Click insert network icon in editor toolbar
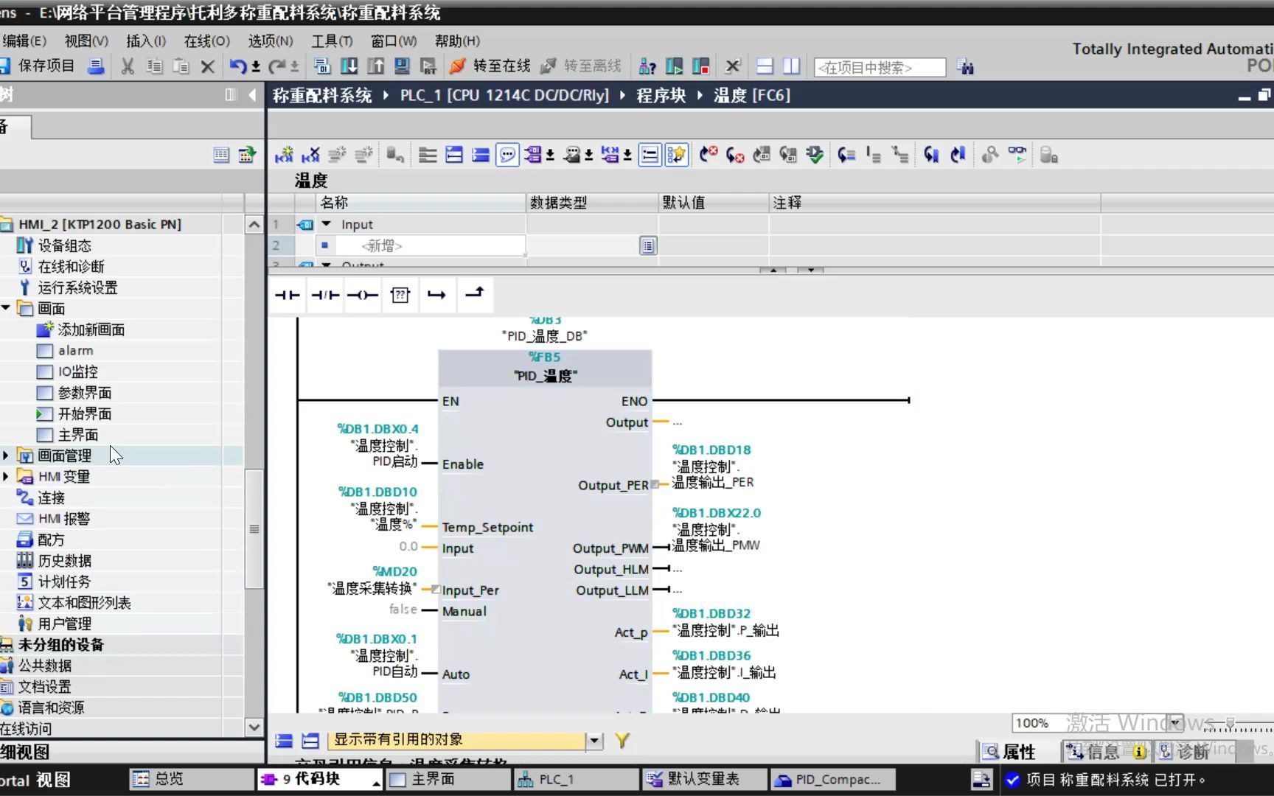The width and height of the screenshot is (1274, 796). click(x=284, y=155)
